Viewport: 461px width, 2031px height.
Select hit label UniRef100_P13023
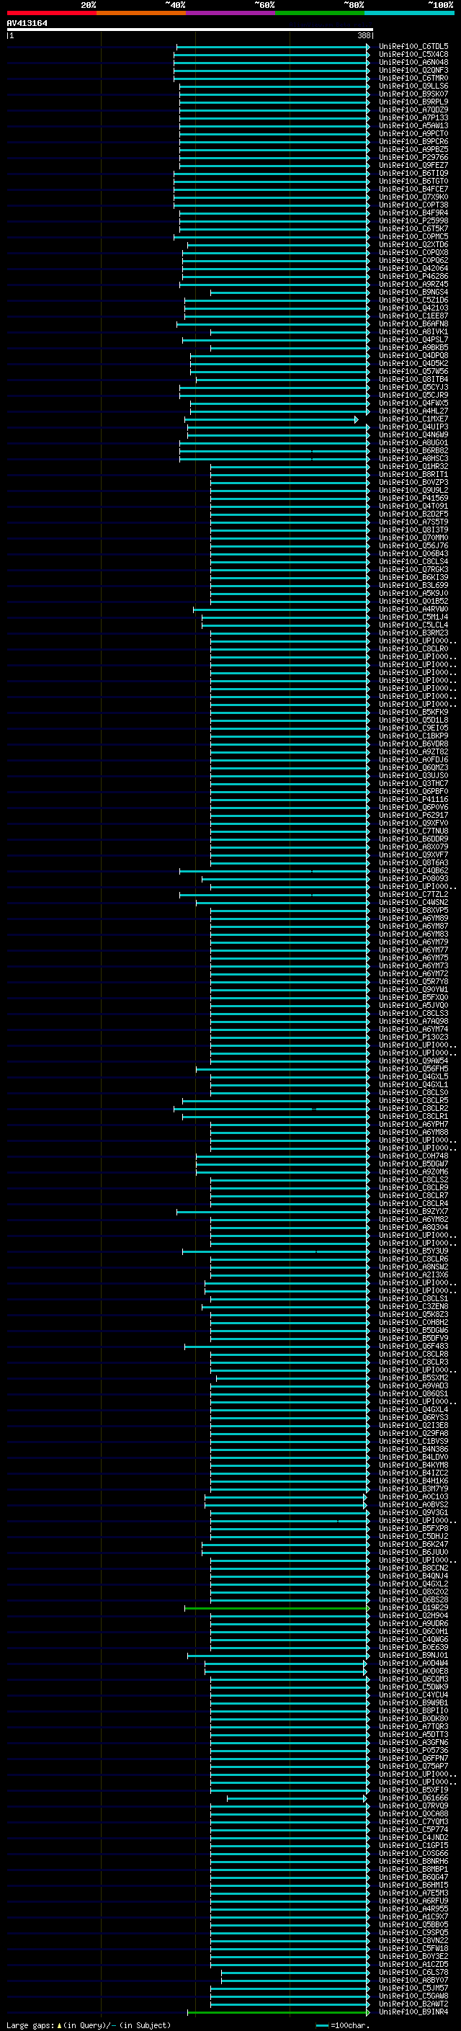tap(413, 1037)
